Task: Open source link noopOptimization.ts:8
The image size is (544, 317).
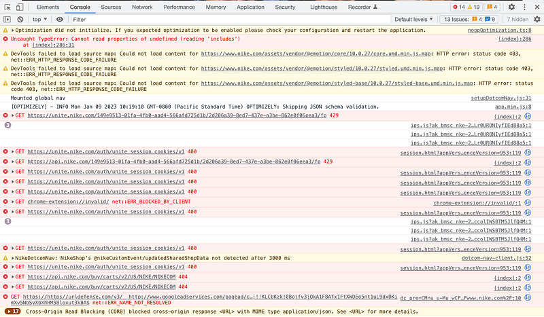Action: (499, 30)
